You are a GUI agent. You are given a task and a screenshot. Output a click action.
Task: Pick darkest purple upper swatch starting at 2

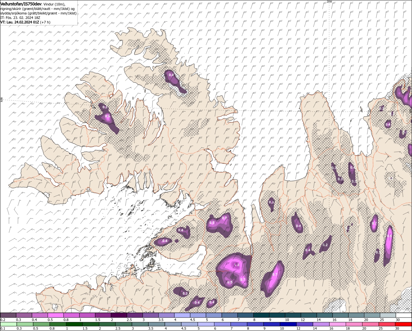click(119, 315)
